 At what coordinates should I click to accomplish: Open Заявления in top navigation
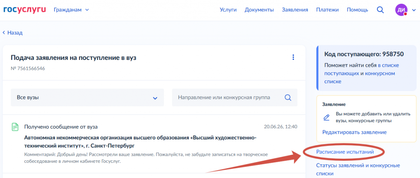tap(294, 10)
